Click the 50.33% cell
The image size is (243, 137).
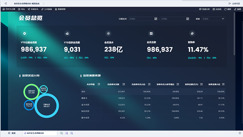221,111
